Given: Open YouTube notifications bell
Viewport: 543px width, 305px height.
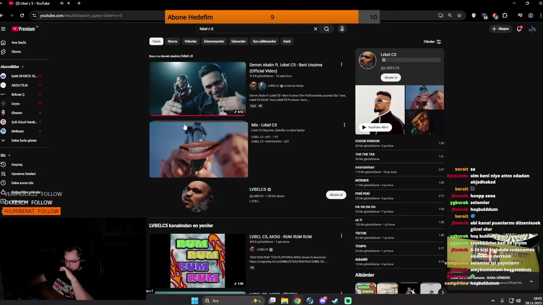Looking at the screenshot, I should 519,29.
